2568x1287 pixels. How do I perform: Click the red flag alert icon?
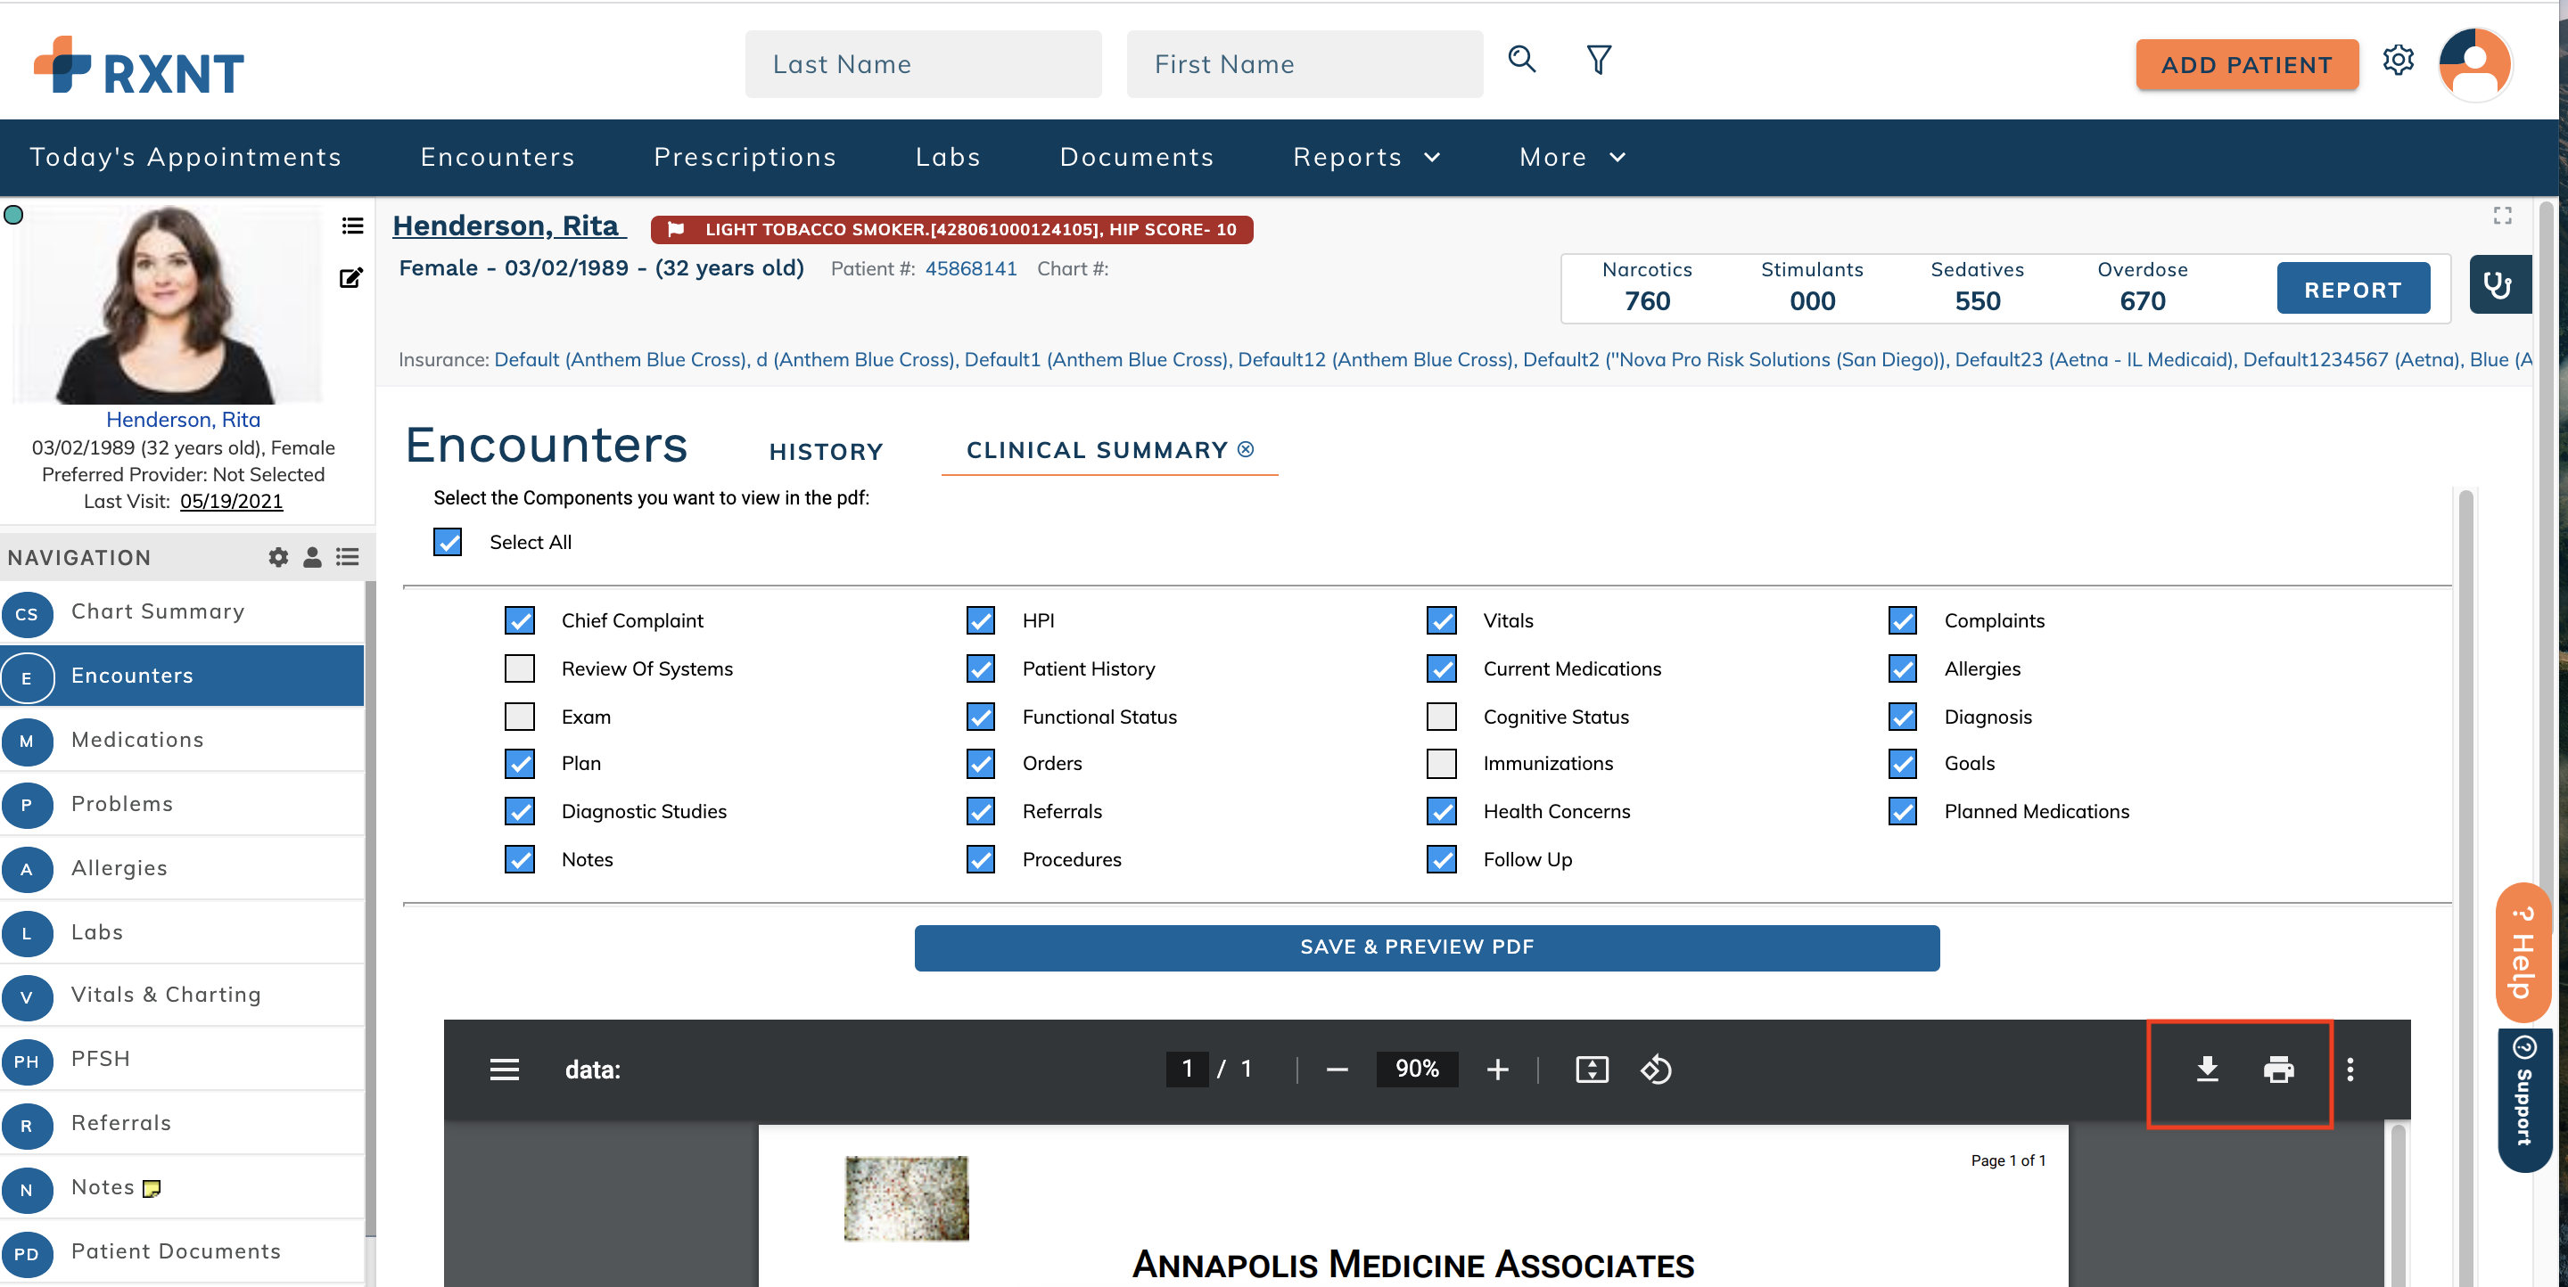coord(675,229)
